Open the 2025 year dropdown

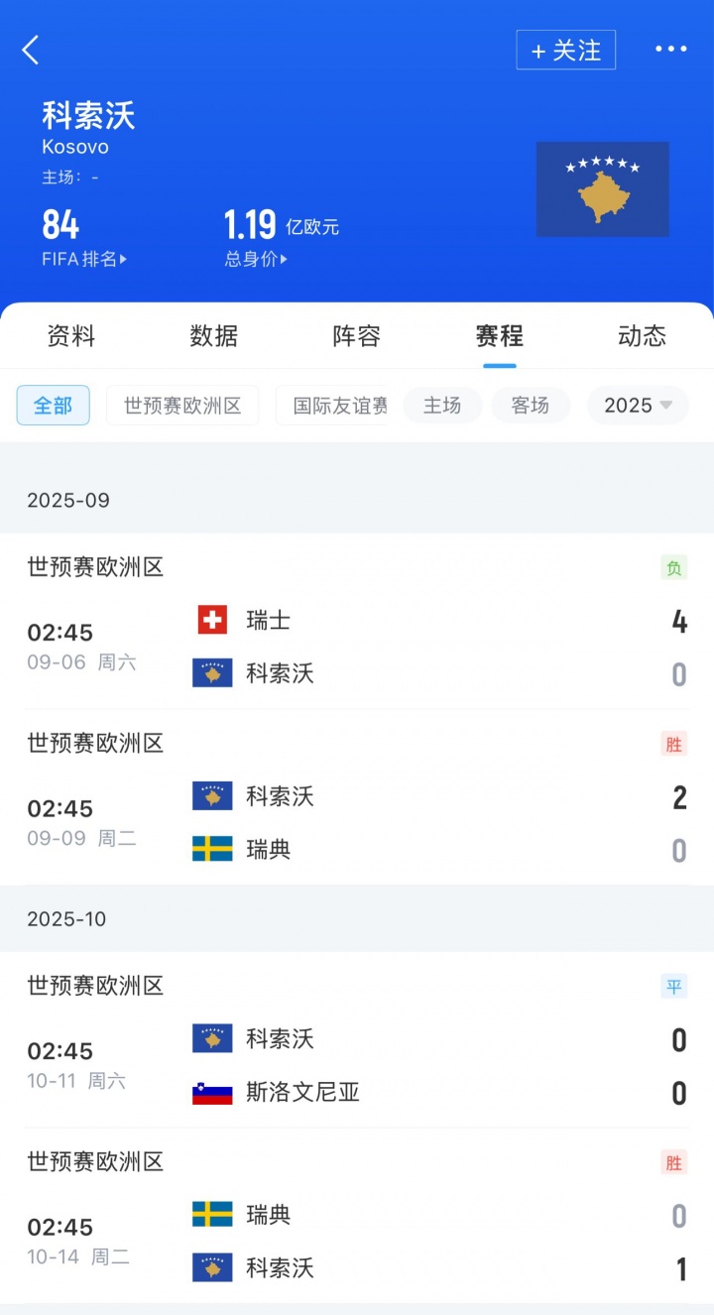638,406
